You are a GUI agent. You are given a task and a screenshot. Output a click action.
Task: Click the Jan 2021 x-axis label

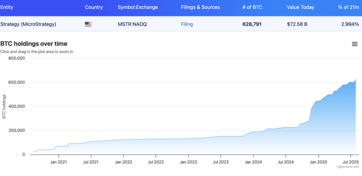pos(58,162)
